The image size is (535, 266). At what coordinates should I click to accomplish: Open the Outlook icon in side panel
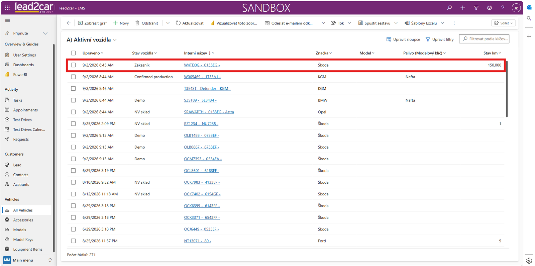click(529, 7)
